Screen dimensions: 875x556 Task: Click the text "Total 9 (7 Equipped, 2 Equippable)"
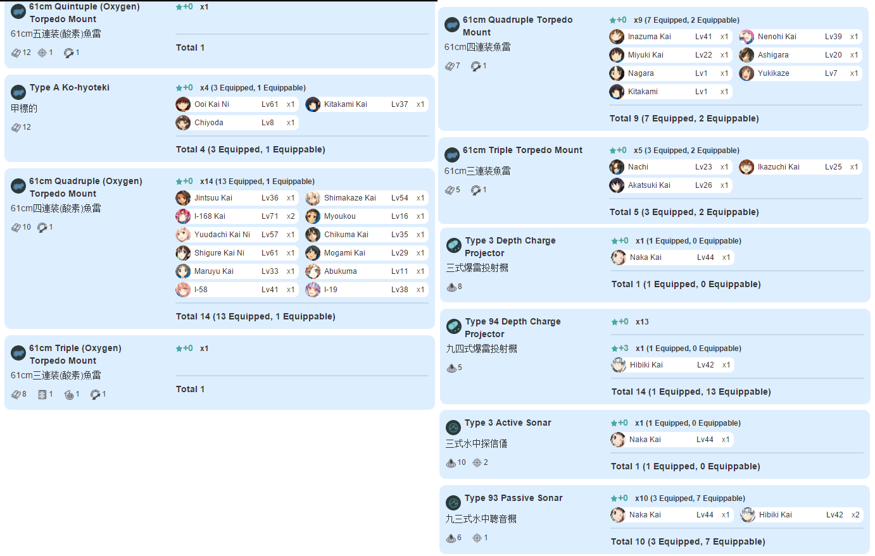684,118
